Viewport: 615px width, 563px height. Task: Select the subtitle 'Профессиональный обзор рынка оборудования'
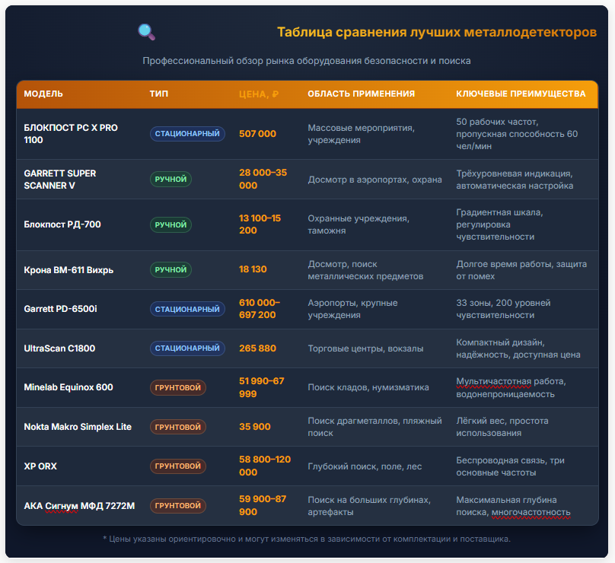tap(252, 61)
